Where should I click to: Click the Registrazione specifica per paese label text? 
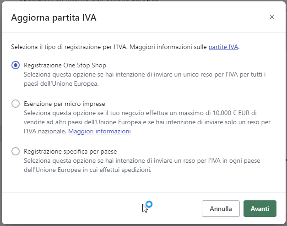pyautogui.click(x=73, y=151)
